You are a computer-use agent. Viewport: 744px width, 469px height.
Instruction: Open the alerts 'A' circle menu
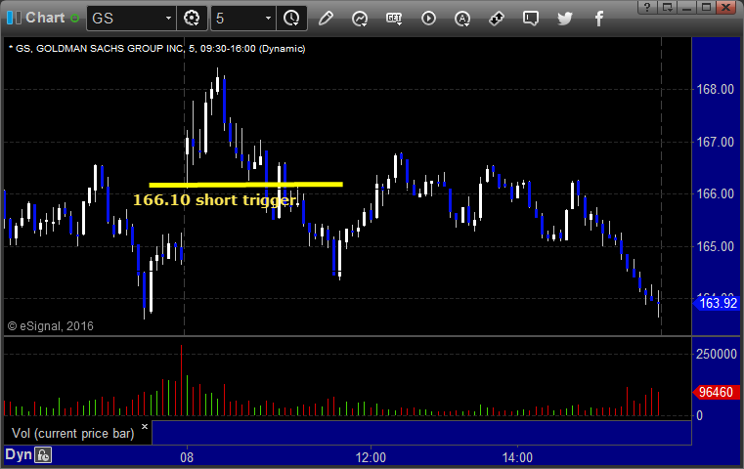click(462, 19)
